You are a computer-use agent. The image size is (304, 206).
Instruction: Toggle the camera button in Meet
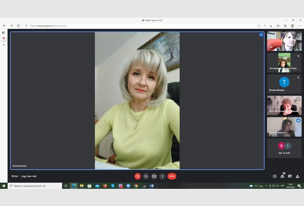click(x=146, y=176)
